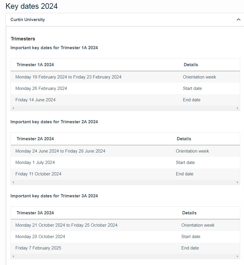Click the Monday 28 October 2024 row
This screenshot has width=244, height=265.
tap(125, 237)
